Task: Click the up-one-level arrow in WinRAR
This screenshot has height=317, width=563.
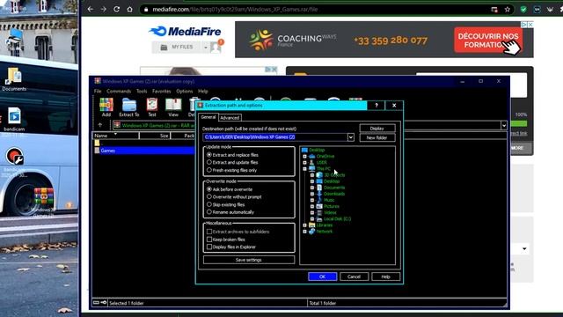Action: coord(100,125)
